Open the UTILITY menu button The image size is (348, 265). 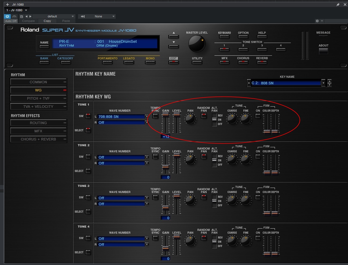(197, 62)
